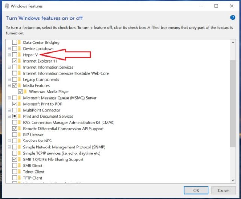This screenshot has height=199, width=241.
Task: Uncheck Windows Media Player
Action: click(20, 91)
